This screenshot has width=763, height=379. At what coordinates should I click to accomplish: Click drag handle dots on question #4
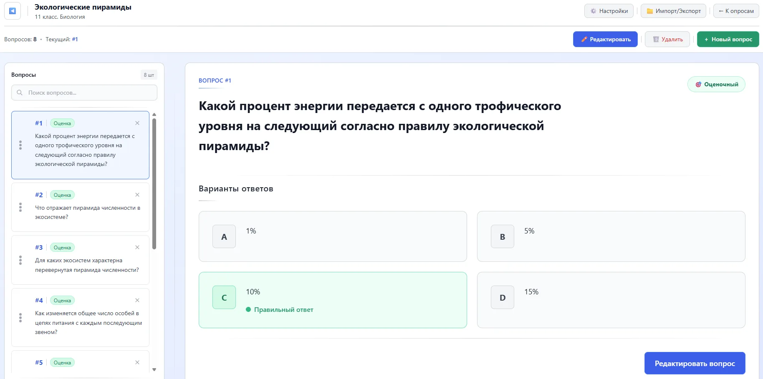20,318
